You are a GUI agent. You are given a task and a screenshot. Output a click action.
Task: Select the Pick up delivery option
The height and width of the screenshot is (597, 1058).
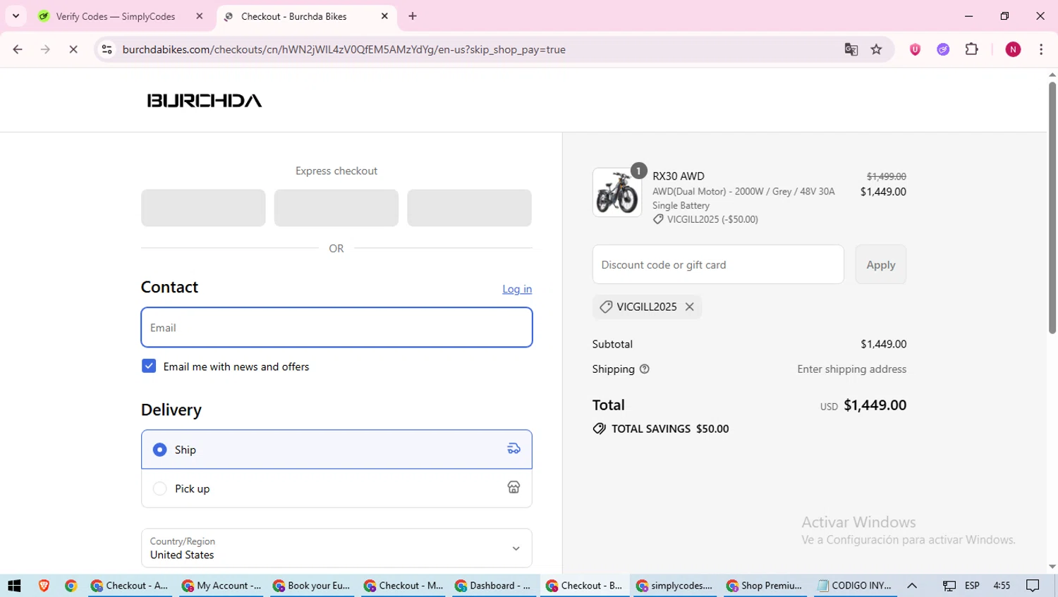[336, 488]
